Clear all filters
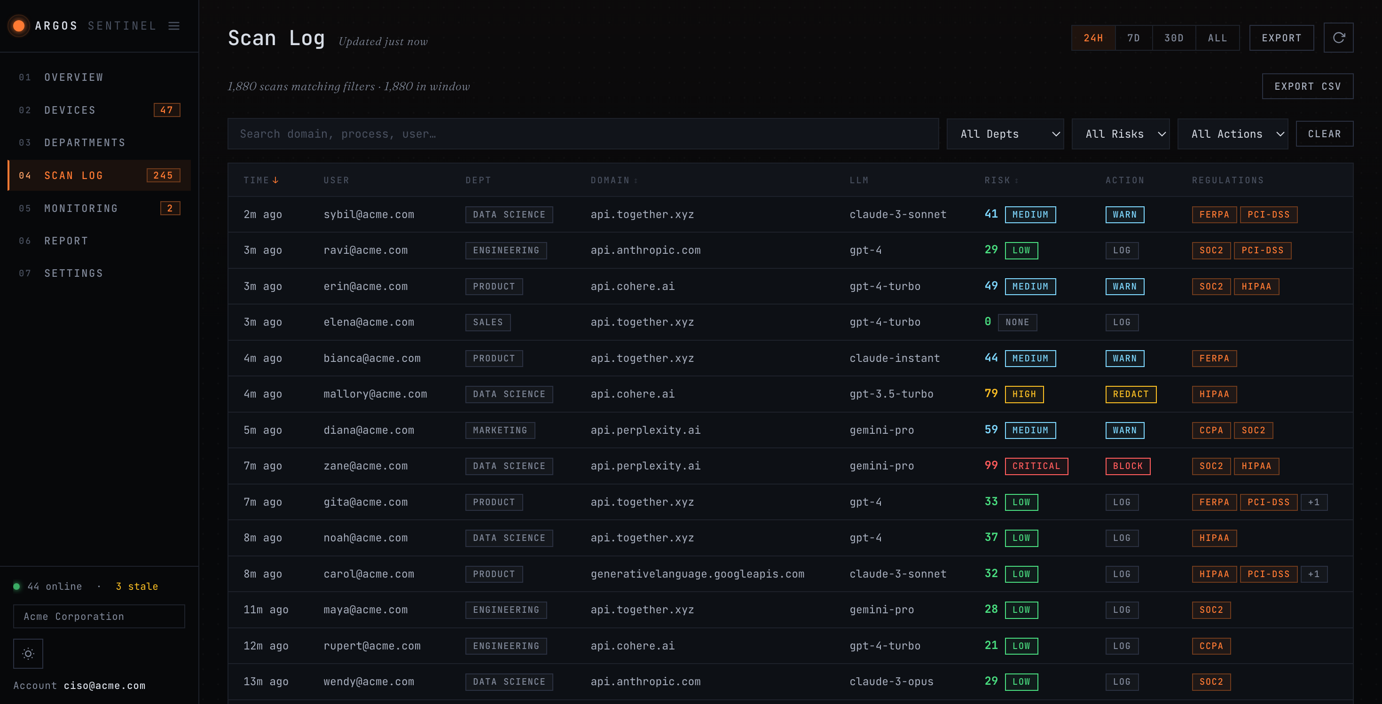The width and height of the screenshot is (1382, 704). click(x=1324, y=134)
